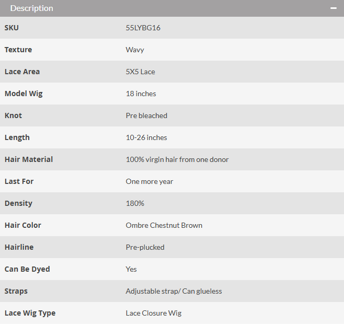Viewport: 344px width, 325px height.
Task: Click the Yes value for dyeing
Action: click(131, 269)
